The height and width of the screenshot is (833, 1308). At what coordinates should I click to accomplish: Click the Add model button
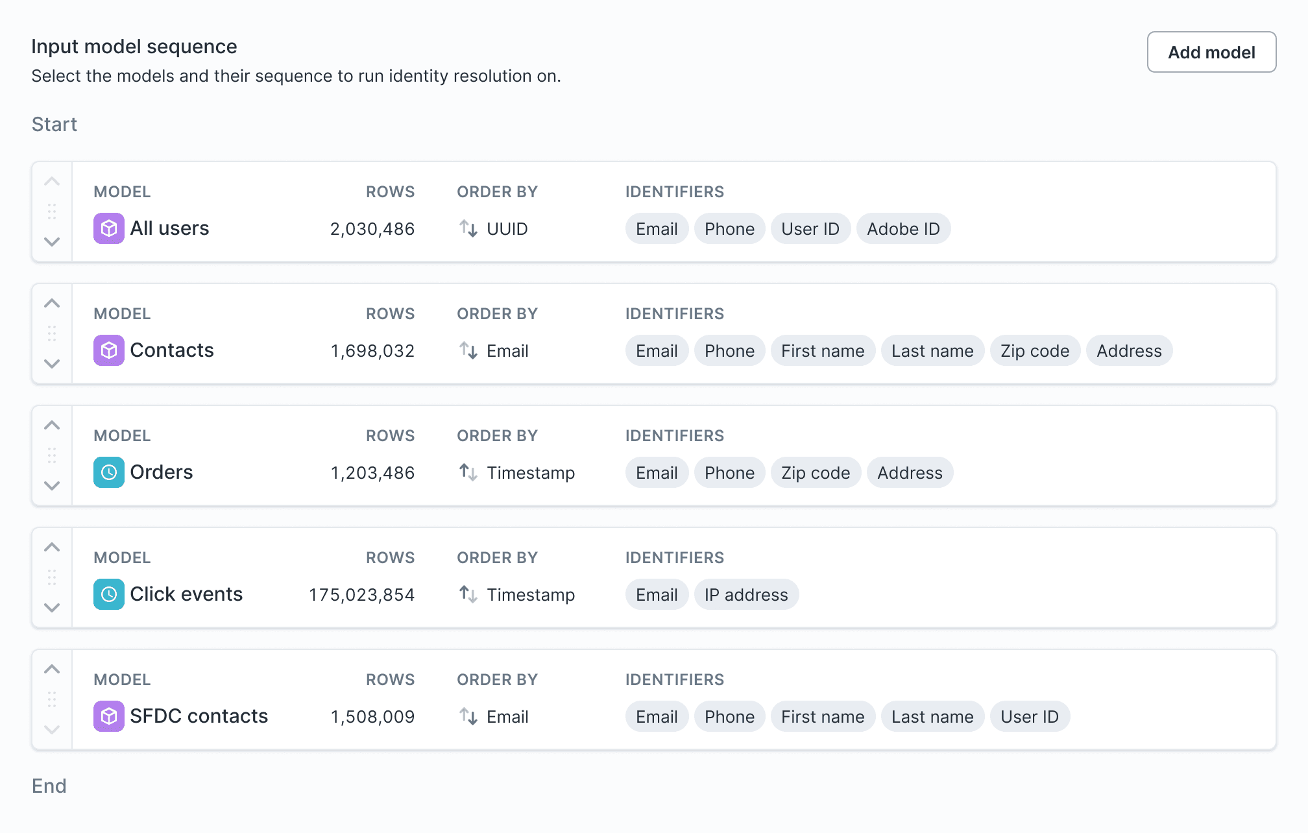click(x=1211, y=51)
